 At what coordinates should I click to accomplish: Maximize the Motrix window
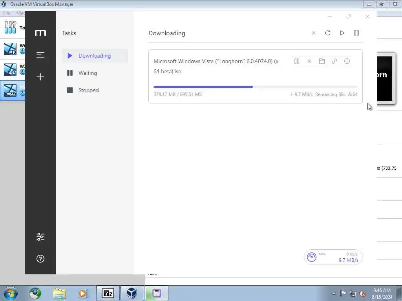click(349, 16)
